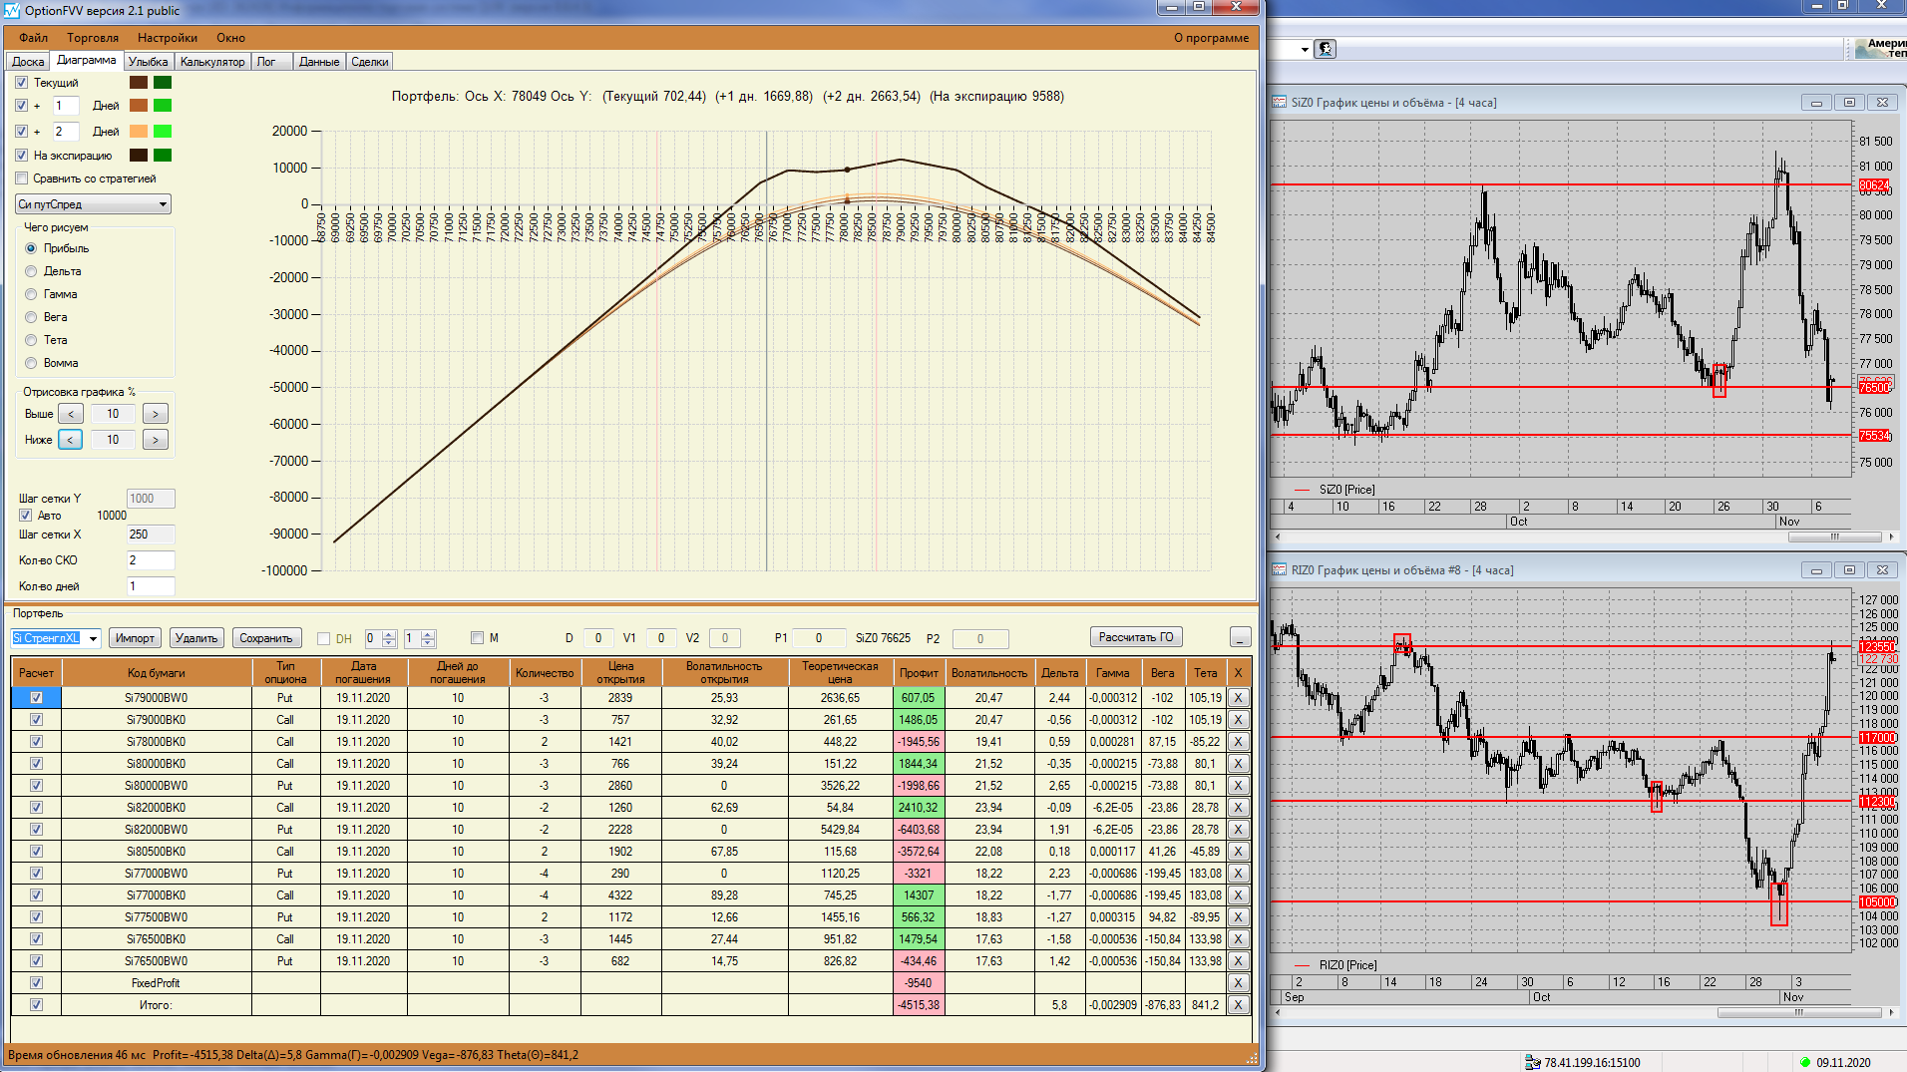1907x1072 pixels.
Task: Click the X button in the Итого row
Action: pyautogui.click(x=1238, y=1005)
